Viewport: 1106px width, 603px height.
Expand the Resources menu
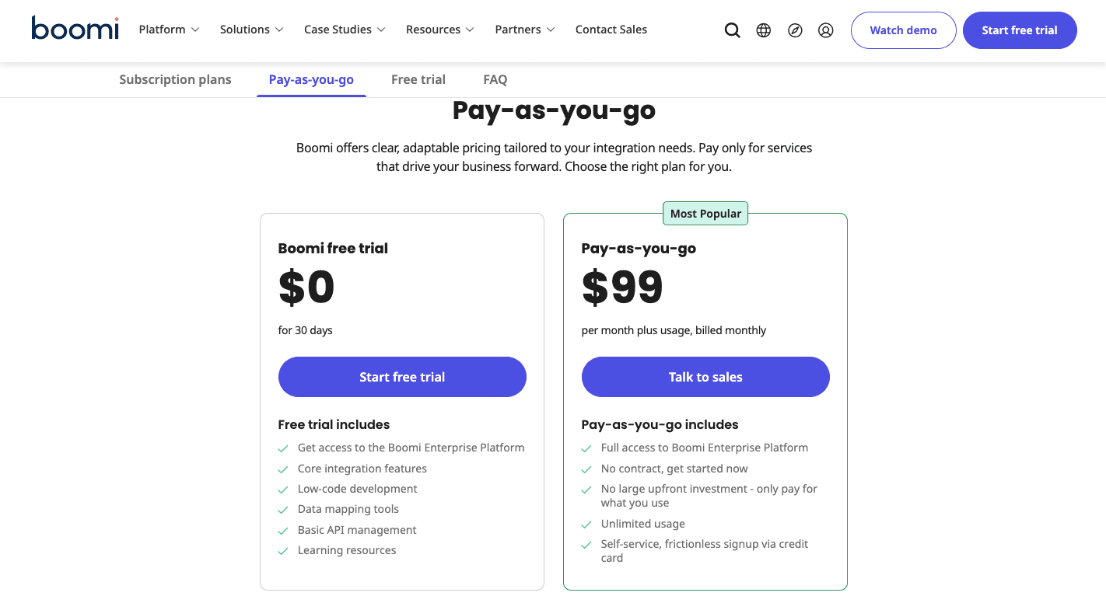[x=439, y=30]
